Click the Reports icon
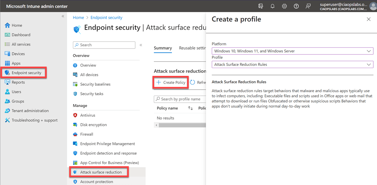 pyautogui.click(x=7, y=82)
